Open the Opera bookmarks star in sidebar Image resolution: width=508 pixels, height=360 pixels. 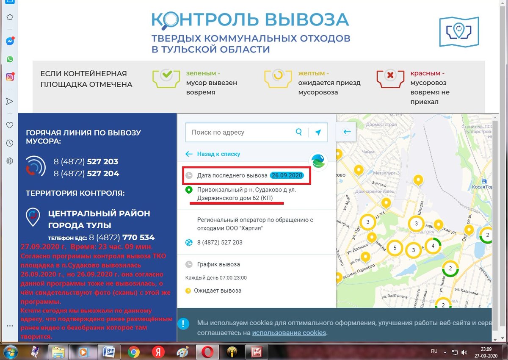point(10,17)
